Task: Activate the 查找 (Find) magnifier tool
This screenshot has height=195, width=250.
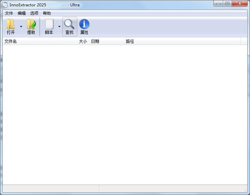Action: pyautogui.click(x=70, y=27)
